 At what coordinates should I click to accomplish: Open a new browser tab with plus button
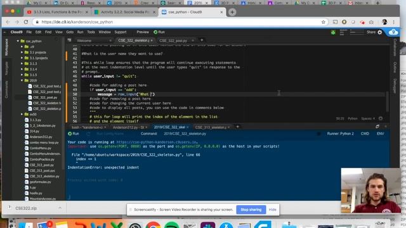[232, 12]
